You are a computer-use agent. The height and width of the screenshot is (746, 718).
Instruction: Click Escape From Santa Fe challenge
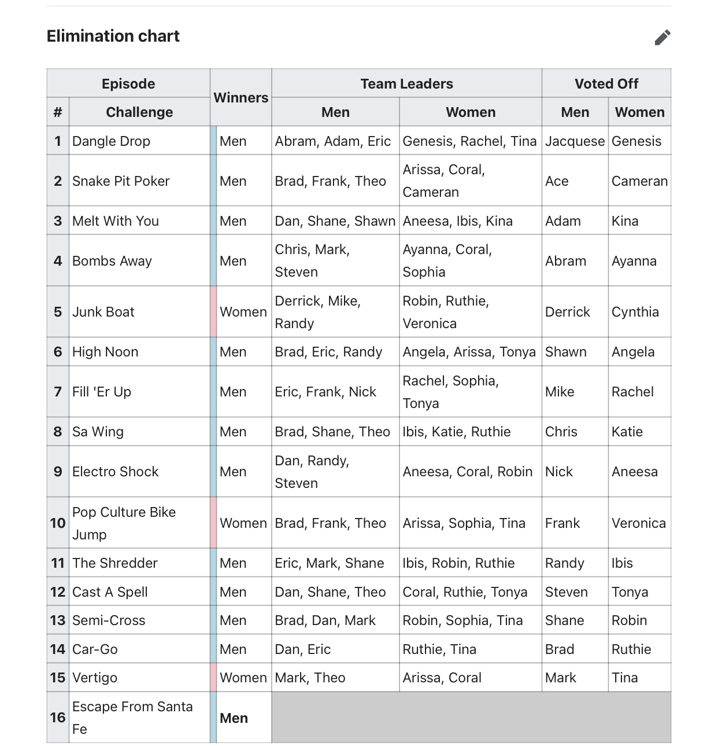[139, 718]
